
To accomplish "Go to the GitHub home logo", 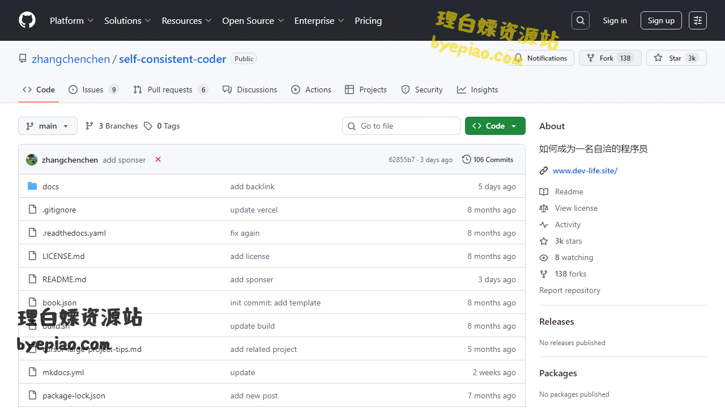I will (x=27, y=20).
